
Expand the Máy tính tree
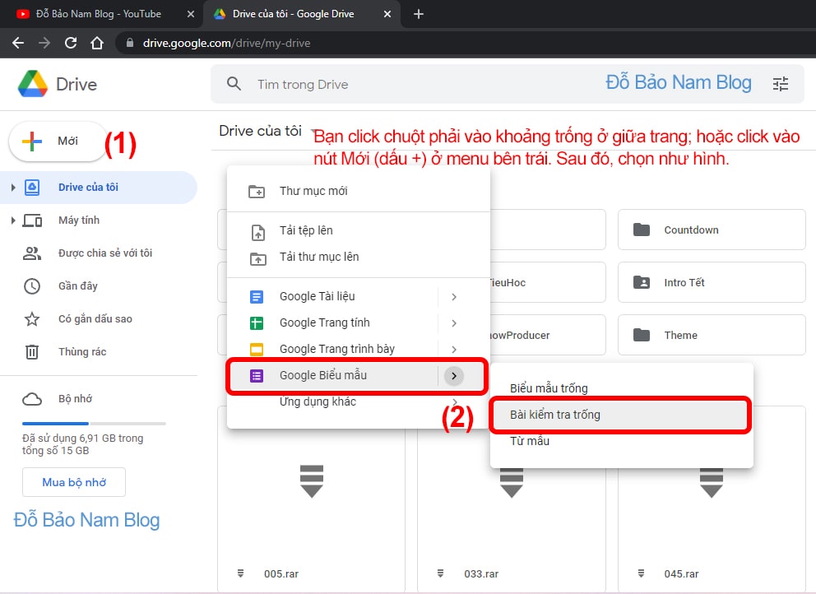coord(13,220)
